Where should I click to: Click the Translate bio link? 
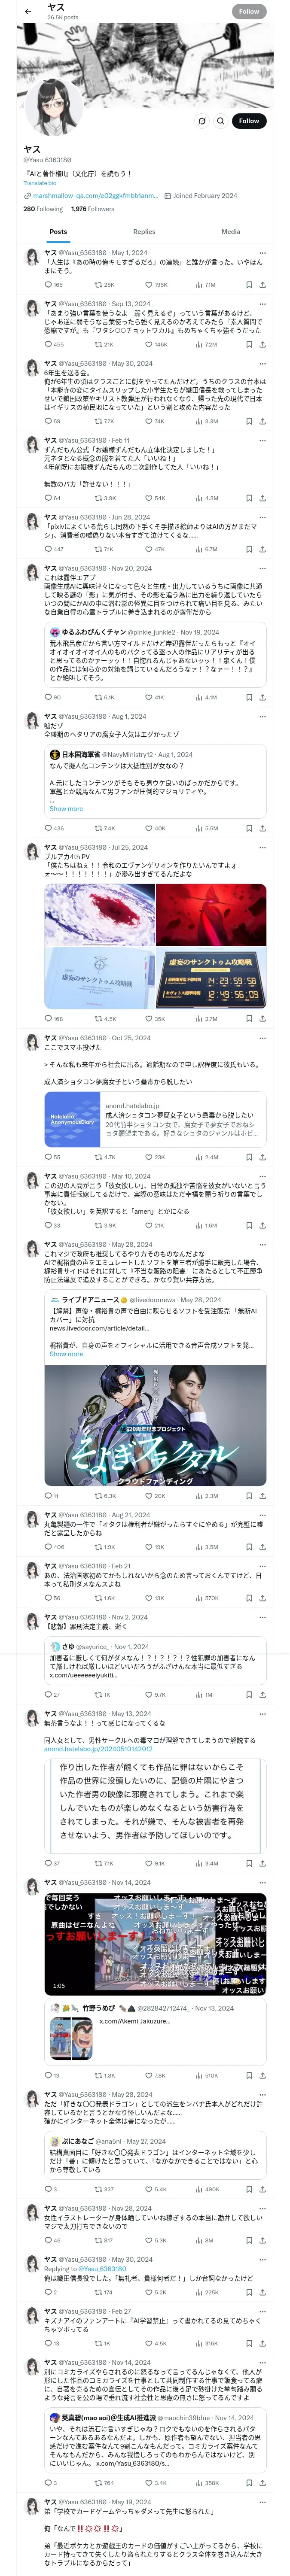[40, 183]
